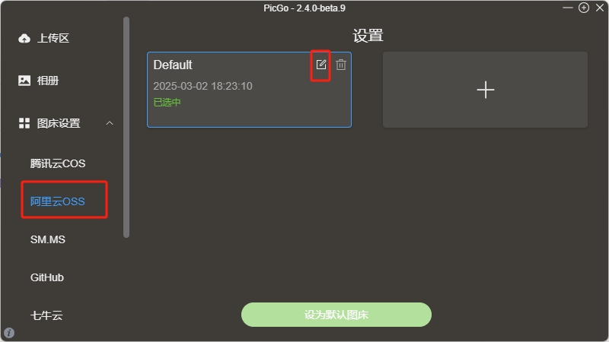Select 七牛云 image host
The height and width of the screenshot is (342, 609).
pos(46,315)
